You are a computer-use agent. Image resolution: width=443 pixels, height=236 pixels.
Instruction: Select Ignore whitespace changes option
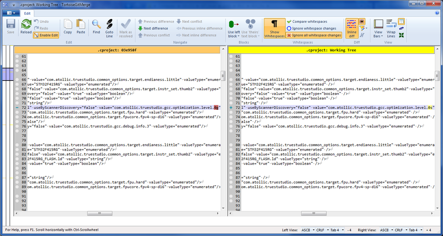pos(311,28)
